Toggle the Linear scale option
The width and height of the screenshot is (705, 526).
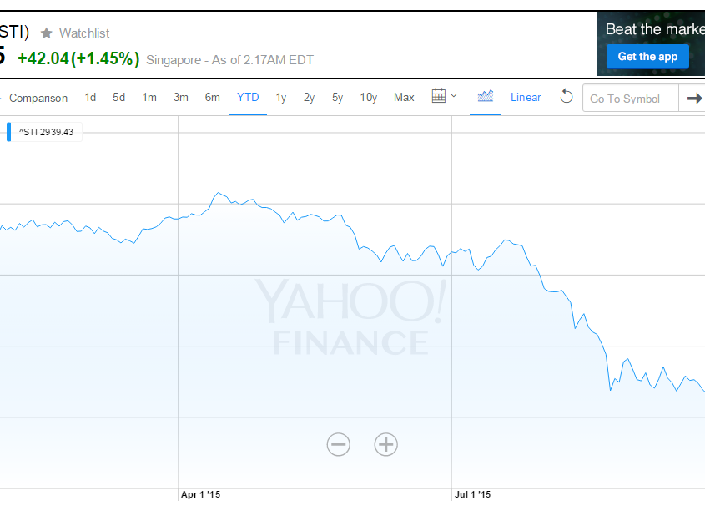pos(526,98)
